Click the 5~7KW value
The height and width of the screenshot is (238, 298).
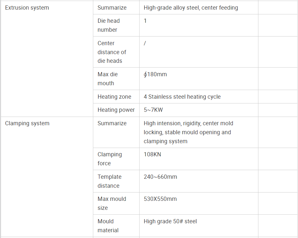click(x=153, y=110)
